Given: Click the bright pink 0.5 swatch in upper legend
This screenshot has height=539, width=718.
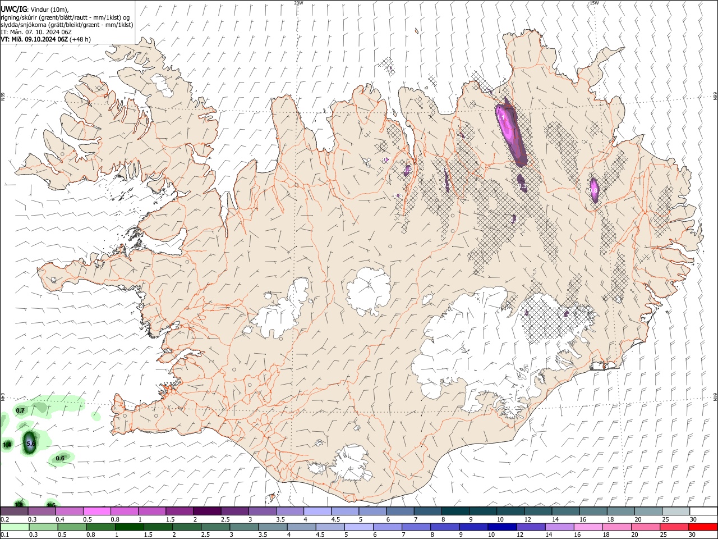Looking at the screenshot, I should pyautogui.click(x=97, y=511).
